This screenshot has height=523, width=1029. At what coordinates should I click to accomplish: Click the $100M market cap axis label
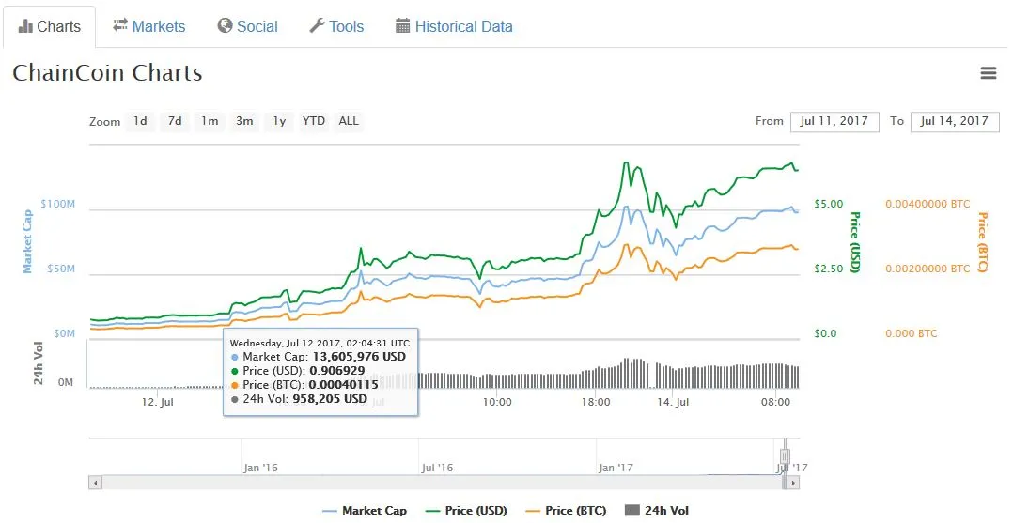(57, 204)
